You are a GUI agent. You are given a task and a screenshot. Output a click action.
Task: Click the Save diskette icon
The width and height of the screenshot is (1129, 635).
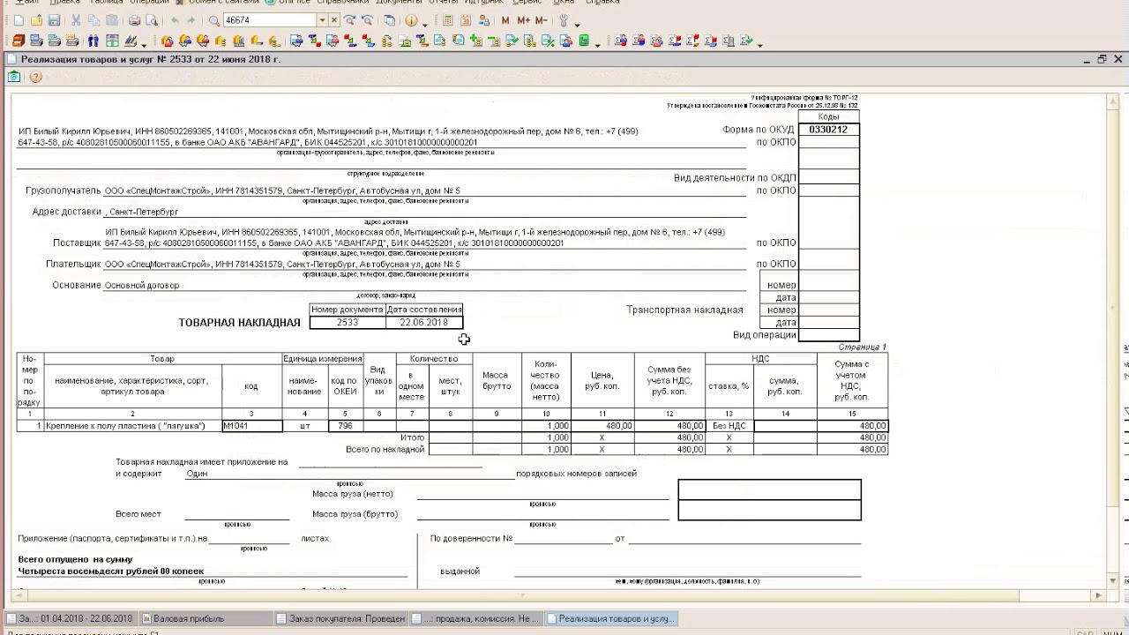coord(54,20)
